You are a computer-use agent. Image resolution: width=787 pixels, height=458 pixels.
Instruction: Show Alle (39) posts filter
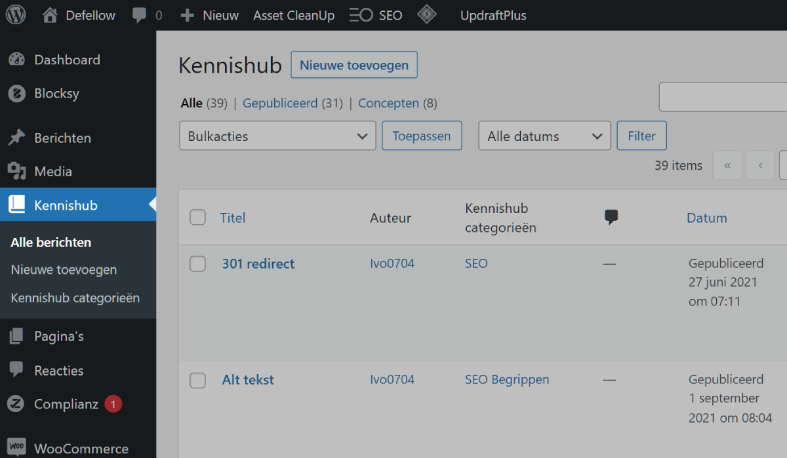tap(204, 103)
